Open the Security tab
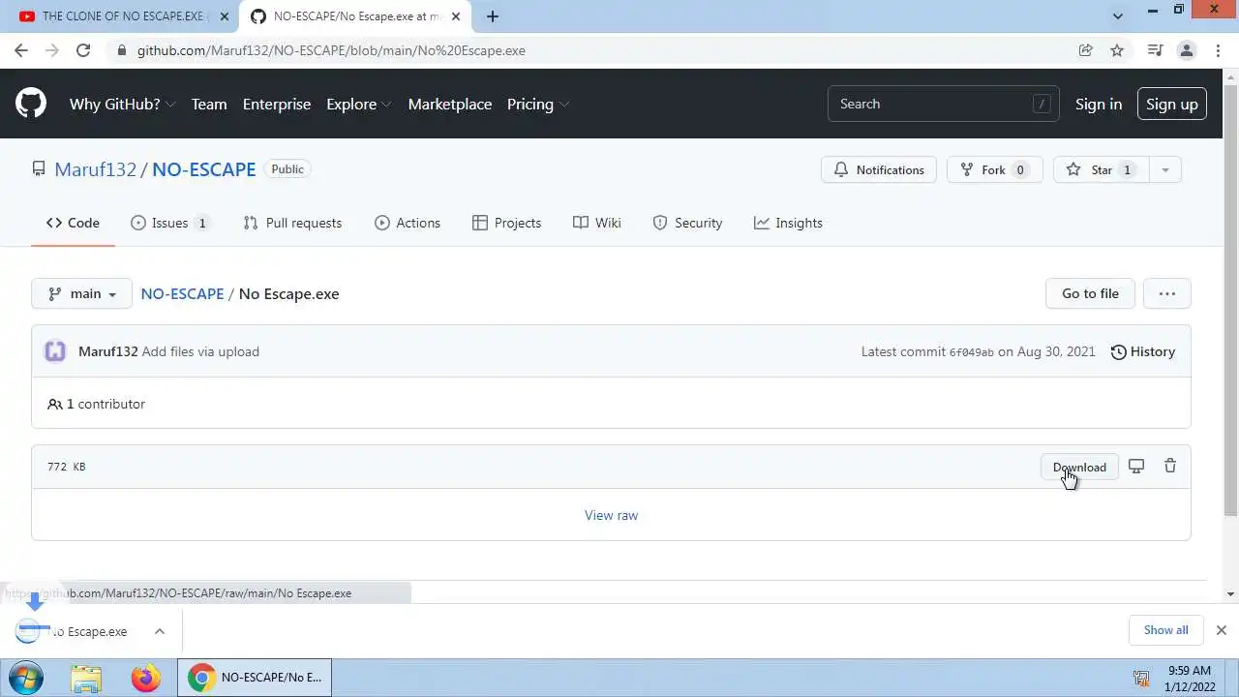The image size is (1239, 697). [687, 223]
